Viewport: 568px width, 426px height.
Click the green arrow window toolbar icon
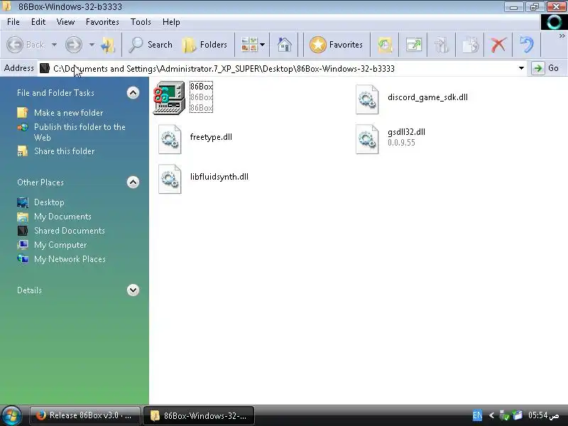[413, 45]
